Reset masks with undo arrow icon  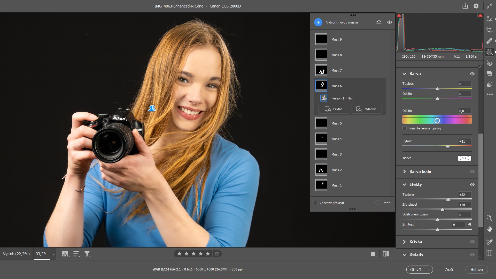379,22
